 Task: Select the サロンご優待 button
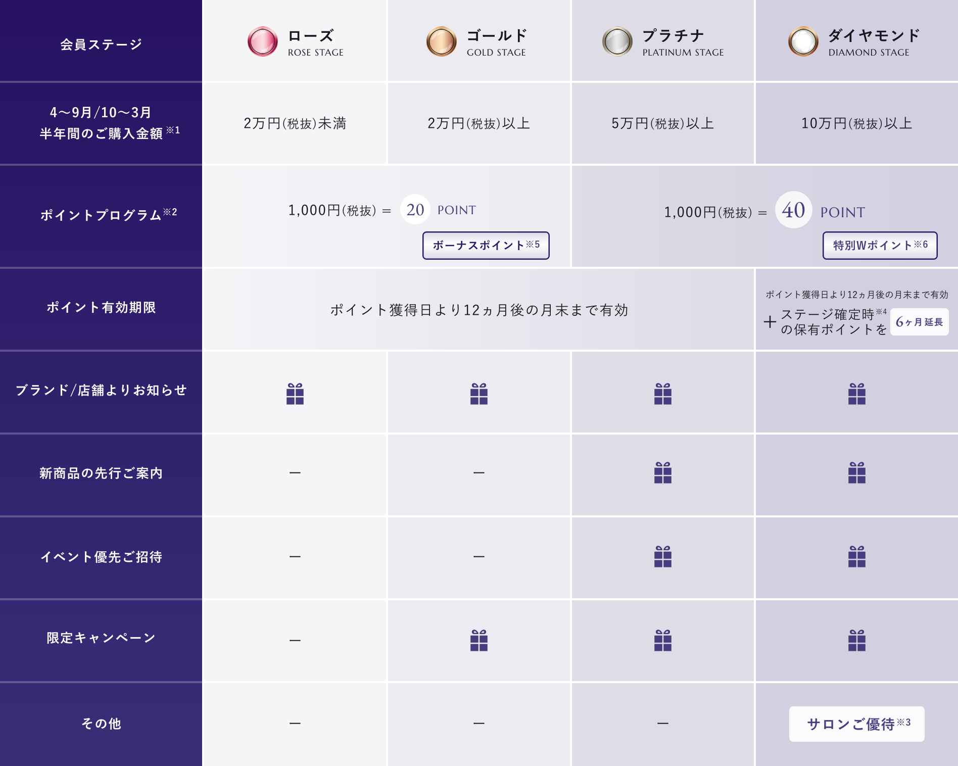pyautogui.click(x=856, y=724)
